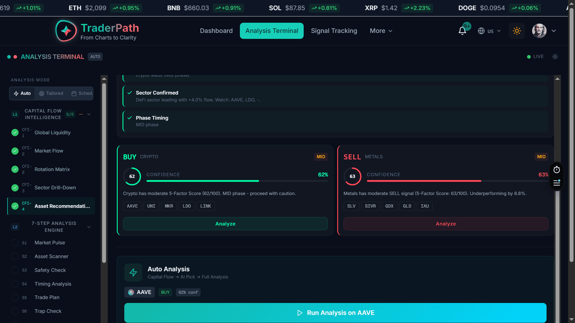Select the AAVE asset chip
The width and height of the screenshot is (575, 323).
point(132,206)
